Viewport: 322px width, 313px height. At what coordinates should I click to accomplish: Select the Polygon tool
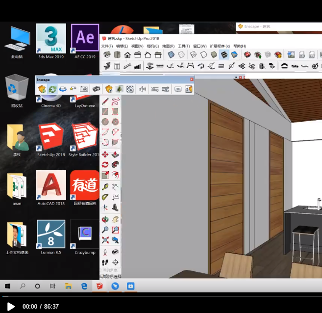[115, 122]
